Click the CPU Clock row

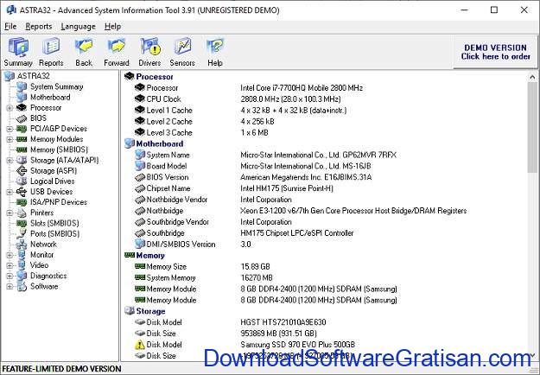click(x=238, y=99)
